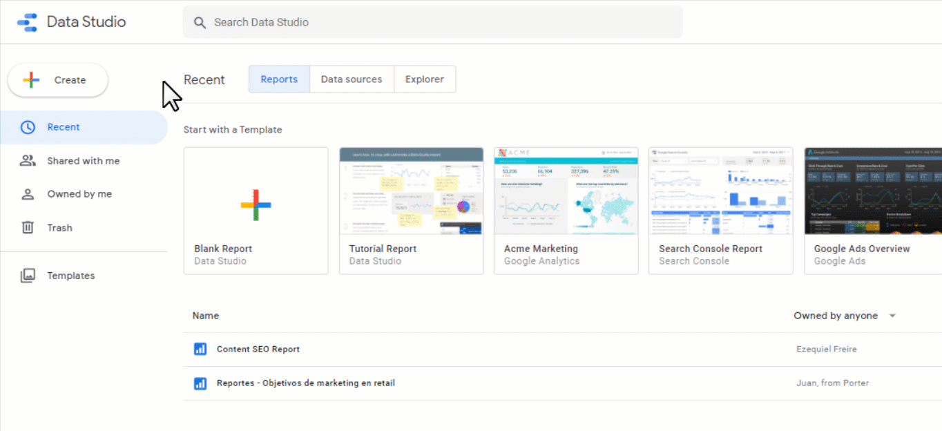Click the Reportes report file icon

(200, 383)
